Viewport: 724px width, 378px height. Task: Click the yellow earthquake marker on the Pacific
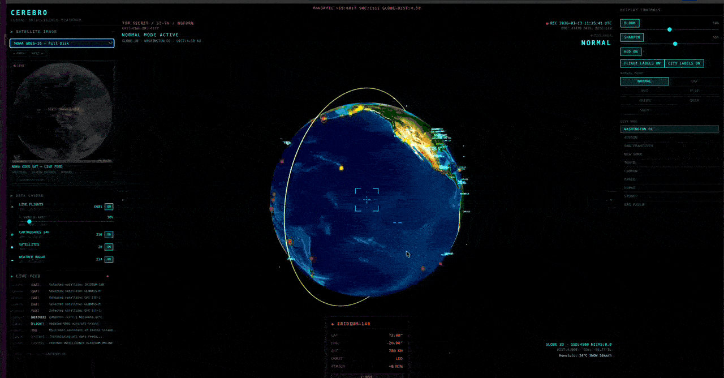[x=341, y=167]
